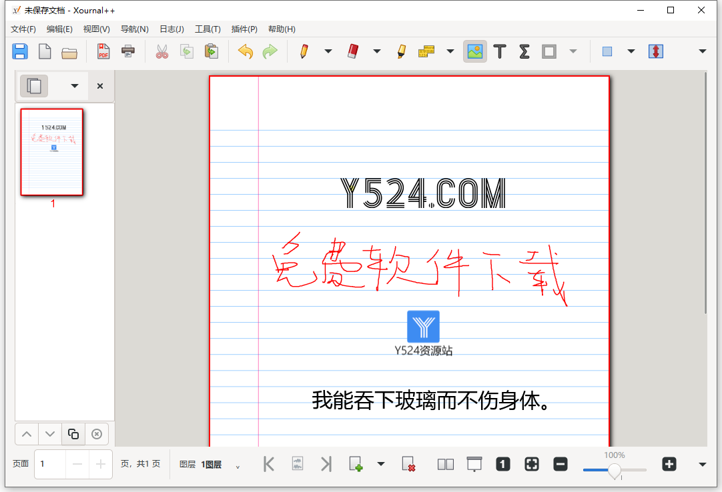
Task: Open the shape tool options dropdown
Action: (573, 51)
